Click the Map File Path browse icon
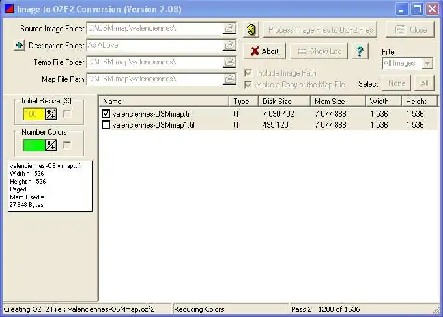The image size is (443, 317). (229, 79)
